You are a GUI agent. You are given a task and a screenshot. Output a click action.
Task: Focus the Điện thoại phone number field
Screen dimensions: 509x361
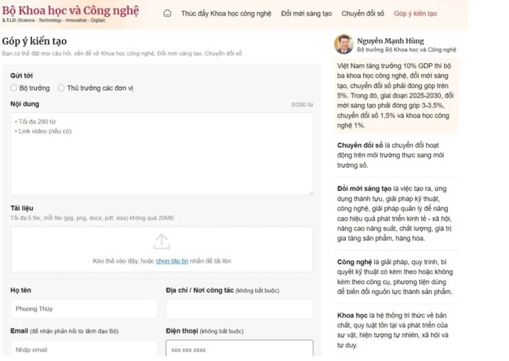point(239,350)
